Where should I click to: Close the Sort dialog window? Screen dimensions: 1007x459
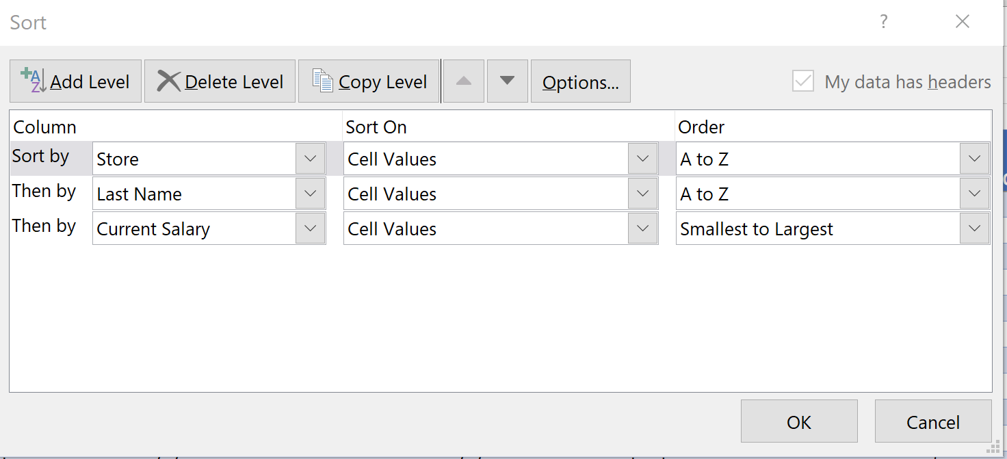click(963, 22)
